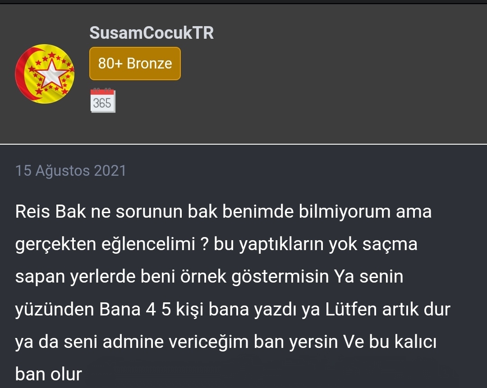487x388 pixels.
Task: Click the 80+ Bronze rank badge
Action: (x=135, y=64)
